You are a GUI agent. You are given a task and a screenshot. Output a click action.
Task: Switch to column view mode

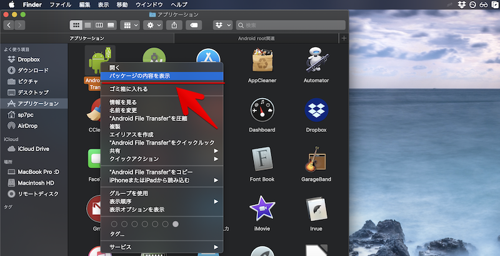99,25
